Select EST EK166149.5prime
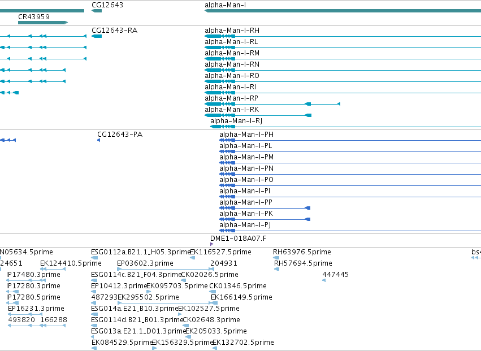 [x=242, y=298]
